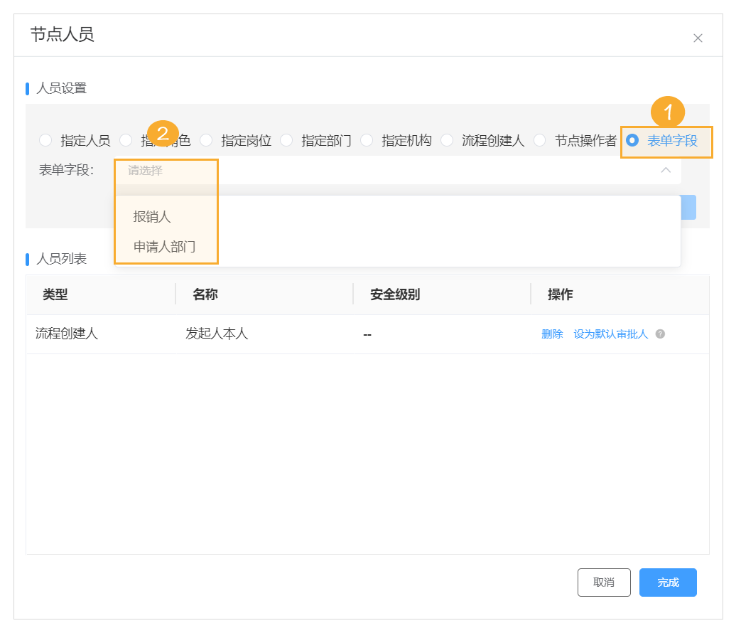
Task: Confirm settings with the 完成 button
Action: pyautogui.click(x=667, y=582)
